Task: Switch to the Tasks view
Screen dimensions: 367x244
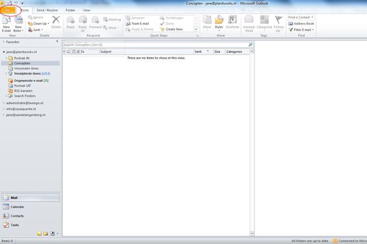Action: click(30, 225)
